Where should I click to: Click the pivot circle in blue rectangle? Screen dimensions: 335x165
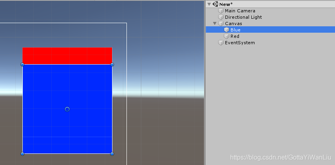point(67,109)
